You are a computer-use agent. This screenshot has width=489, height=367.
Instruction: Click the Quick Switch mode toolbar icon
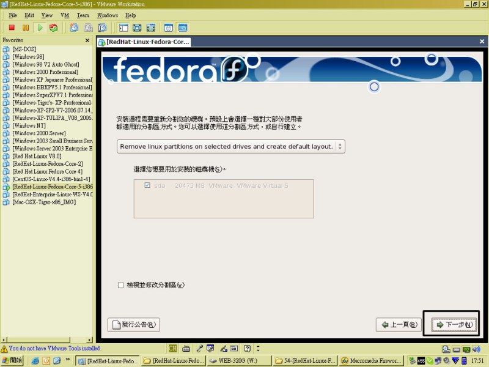coord(150,28)
